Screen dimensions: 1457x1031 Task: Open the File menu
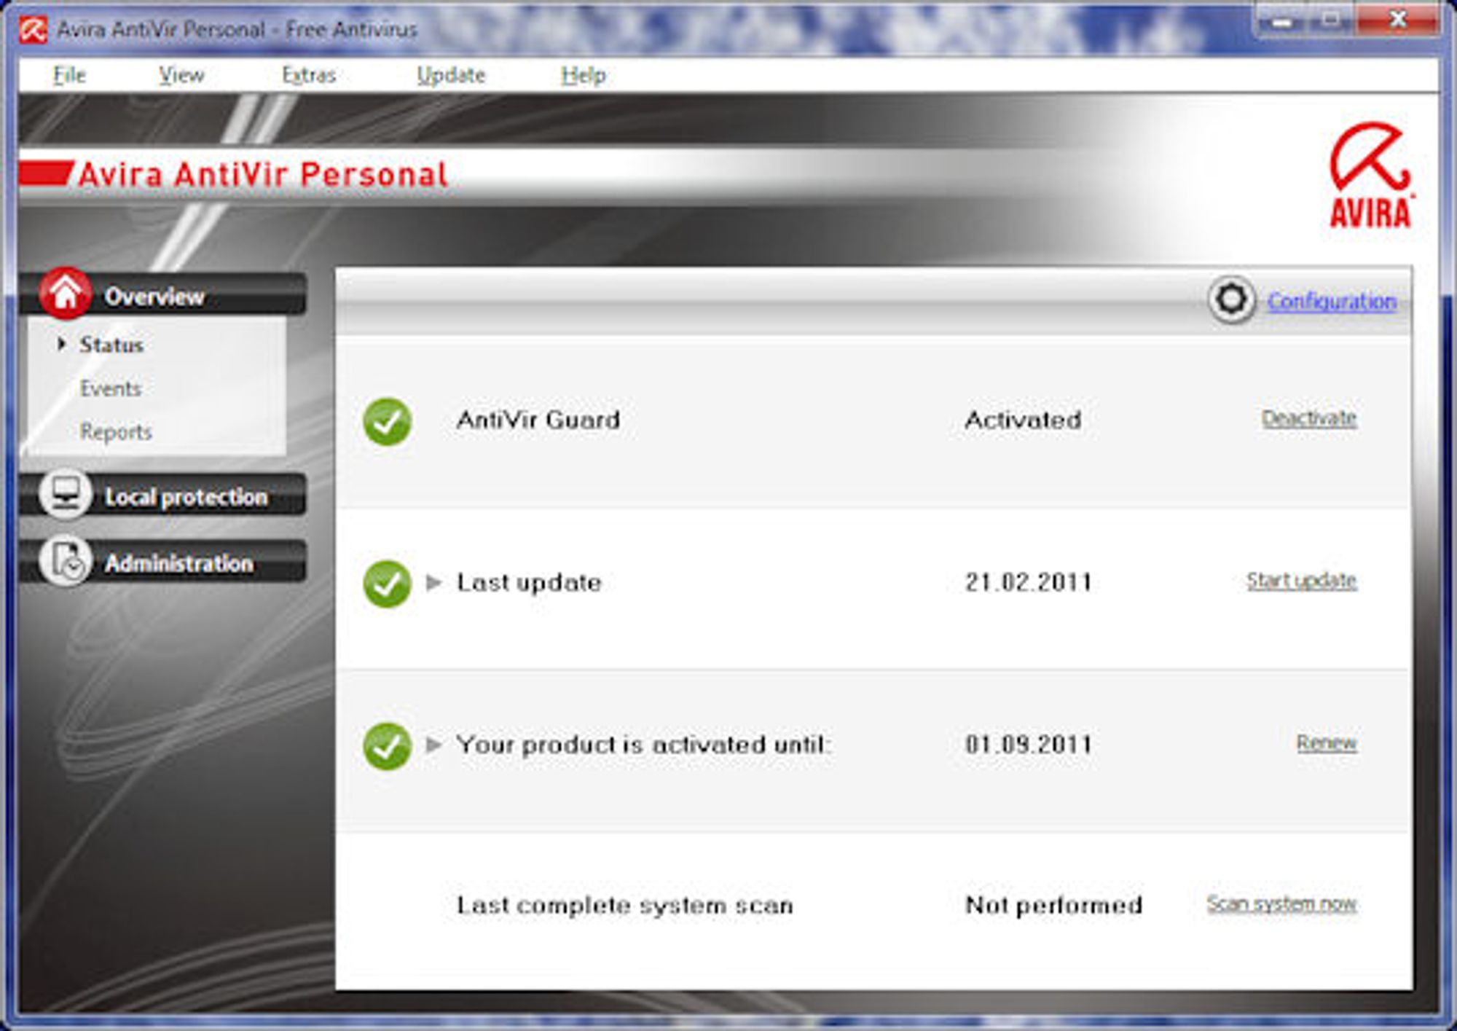69,75
